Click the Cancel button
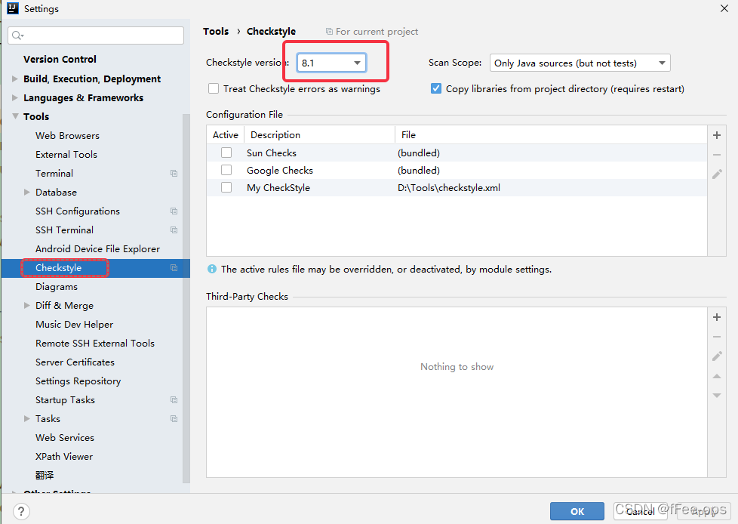Viewport: 738px width, 524px height. [x=641, y=511]
